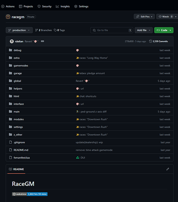
Task: Open the green Code dropdown button
Action: [164, 30]
